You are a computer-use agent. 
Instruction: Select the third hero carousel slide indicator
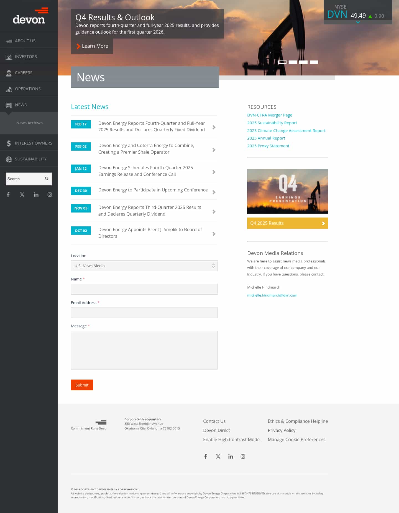pyautogui.click(x=303, y=62)
